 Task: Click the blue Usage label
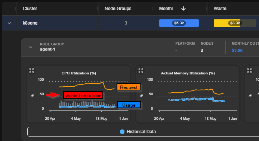point(129,105)
